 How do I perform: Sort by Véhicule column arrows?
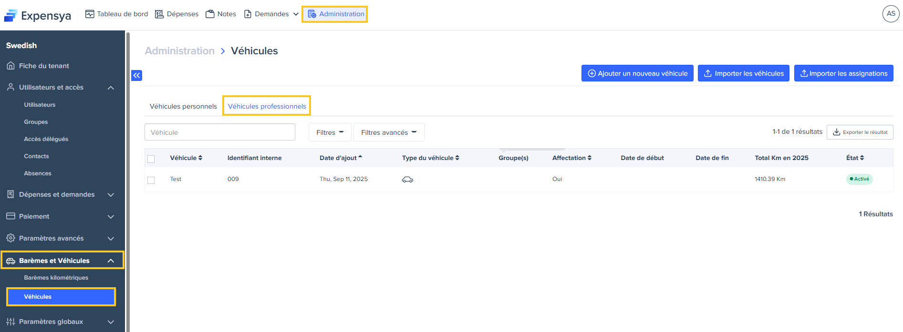click(200, 158)
